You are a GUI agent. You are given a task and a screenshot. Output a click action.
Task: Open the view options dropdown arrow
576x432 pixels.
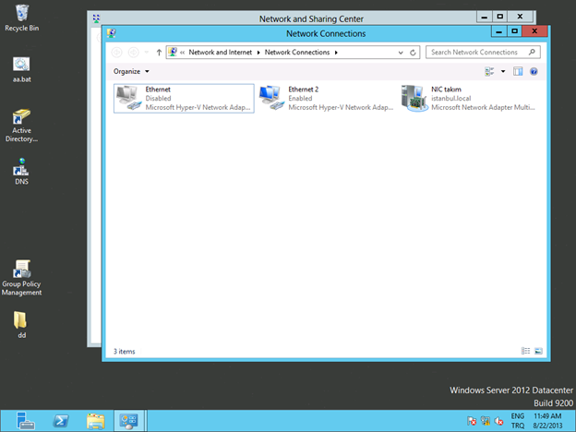pos(503,72)
